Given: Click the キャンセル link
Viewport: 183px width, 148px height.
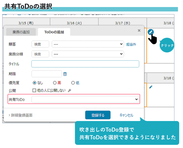Looking at the screenshot, I should (x=126, y=115).
